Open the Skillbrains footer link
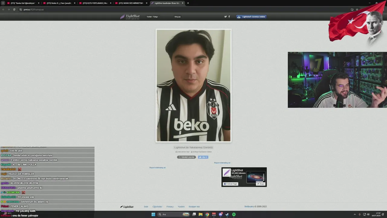Image resolution: width=387 pixels, height=218 pixels. click(x=249, y=206)
